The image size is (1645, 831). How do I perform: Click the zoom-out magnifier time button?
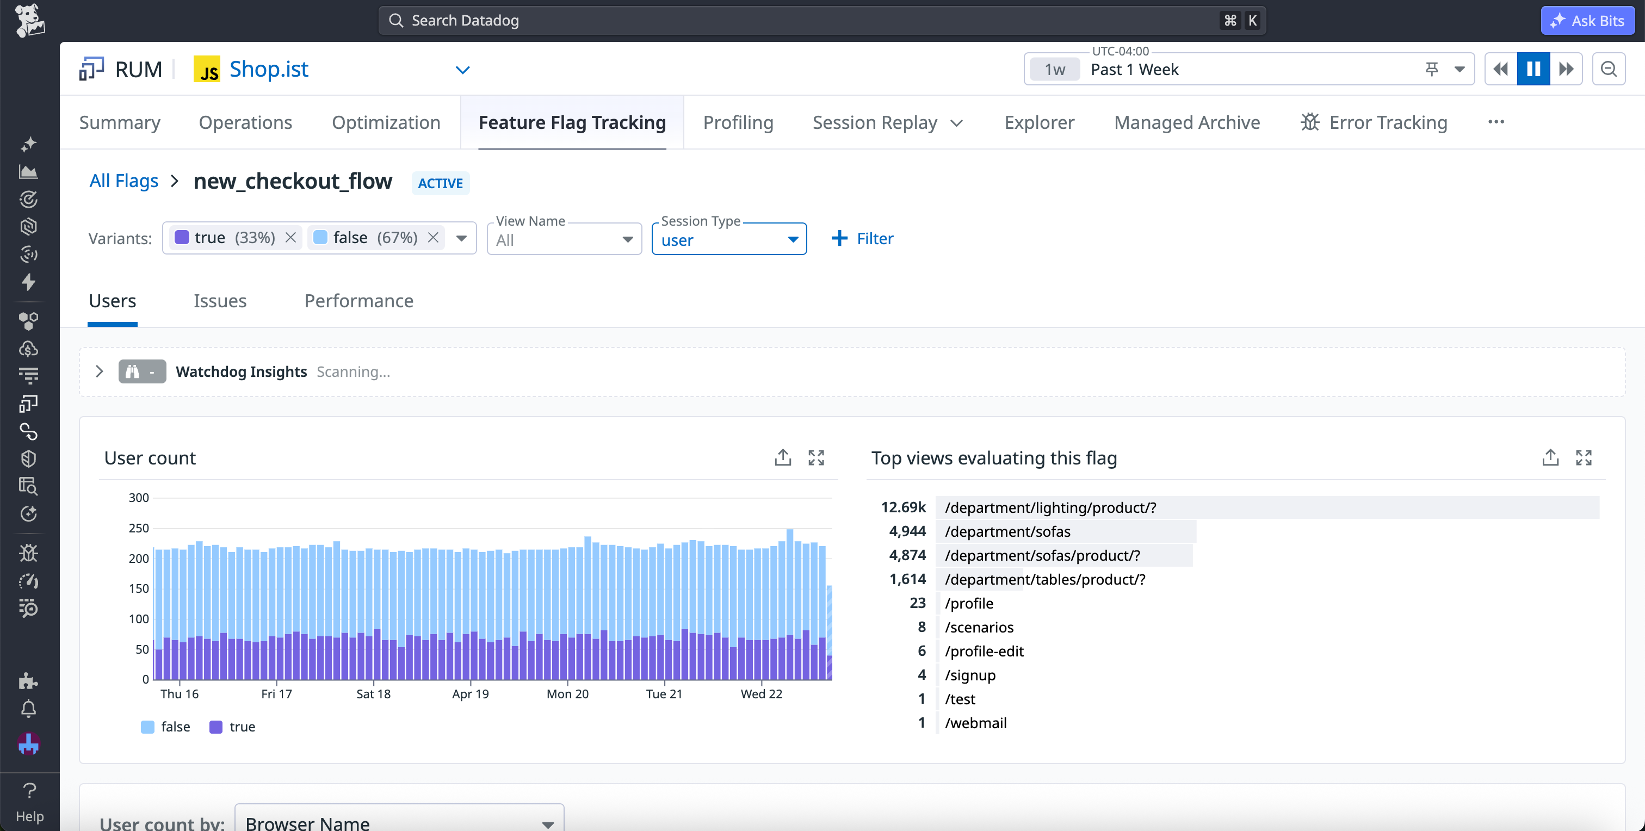1609,69
